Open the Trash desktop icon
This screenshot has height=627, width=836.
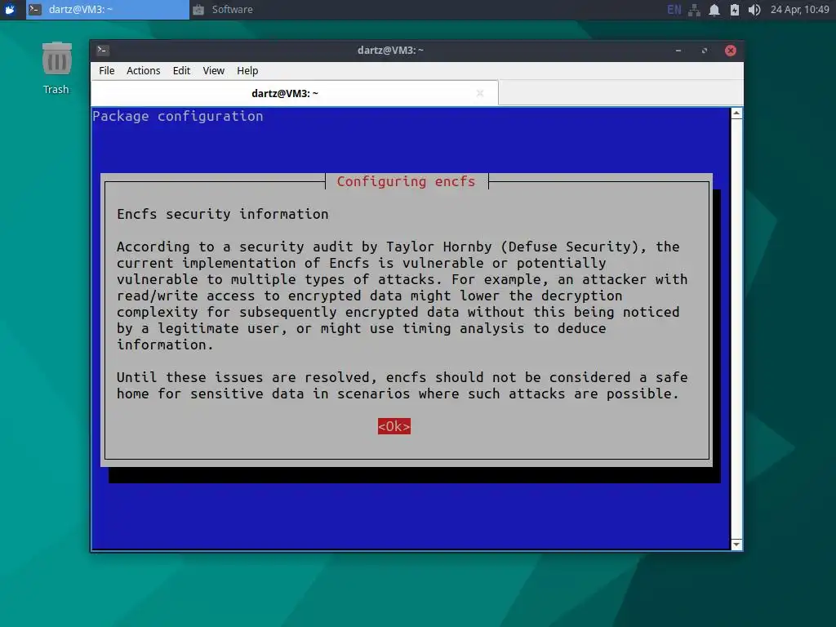tap(56, 69)
